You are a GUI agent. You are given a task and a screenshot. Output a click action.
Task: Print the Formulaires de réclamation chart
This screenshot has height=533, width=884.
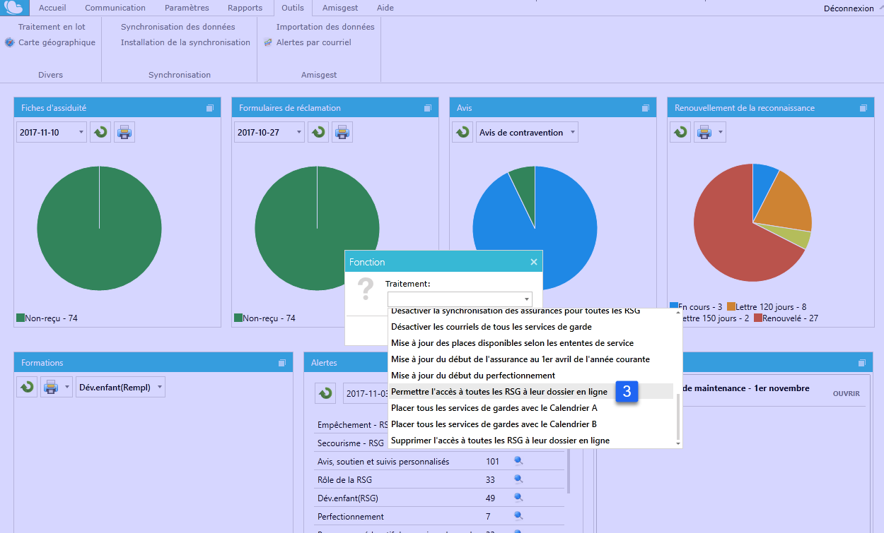(342, 132)
